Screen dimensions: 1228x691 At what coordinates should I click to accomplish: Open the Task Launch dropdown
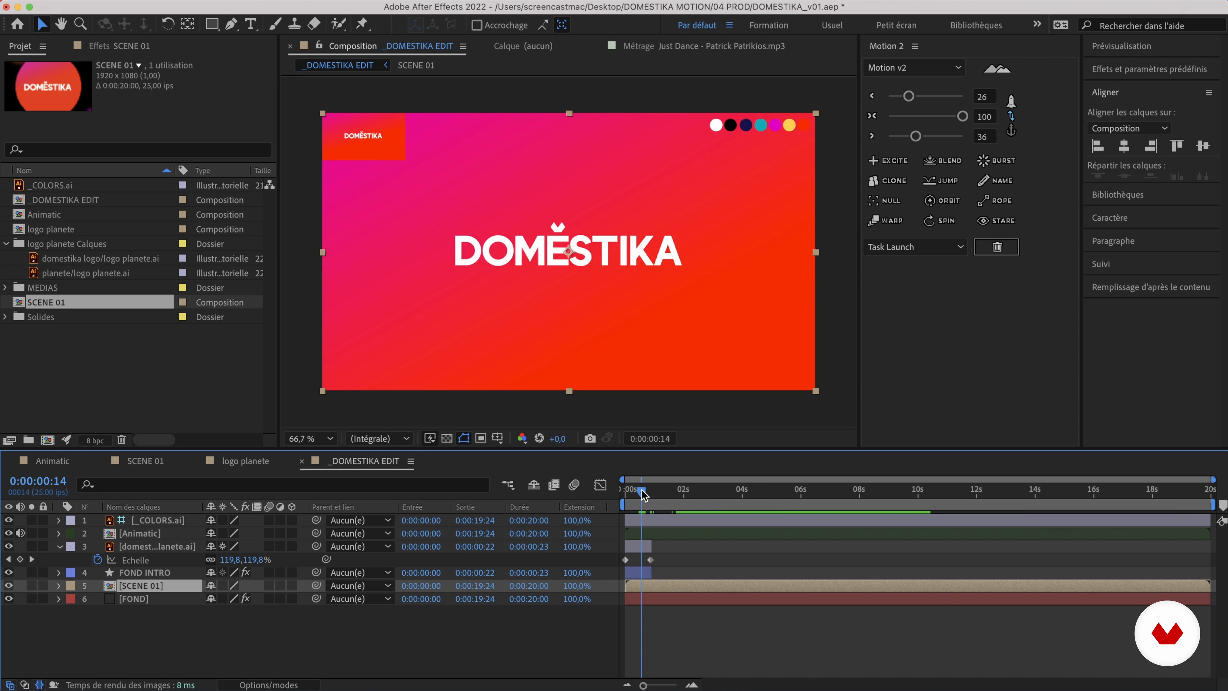pyautogui.click(x=915, y=247)
